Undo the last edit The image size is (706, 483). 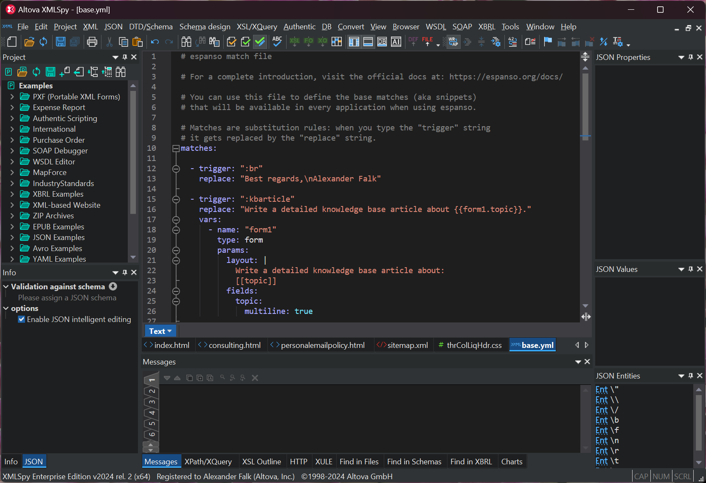pos(155,42)
